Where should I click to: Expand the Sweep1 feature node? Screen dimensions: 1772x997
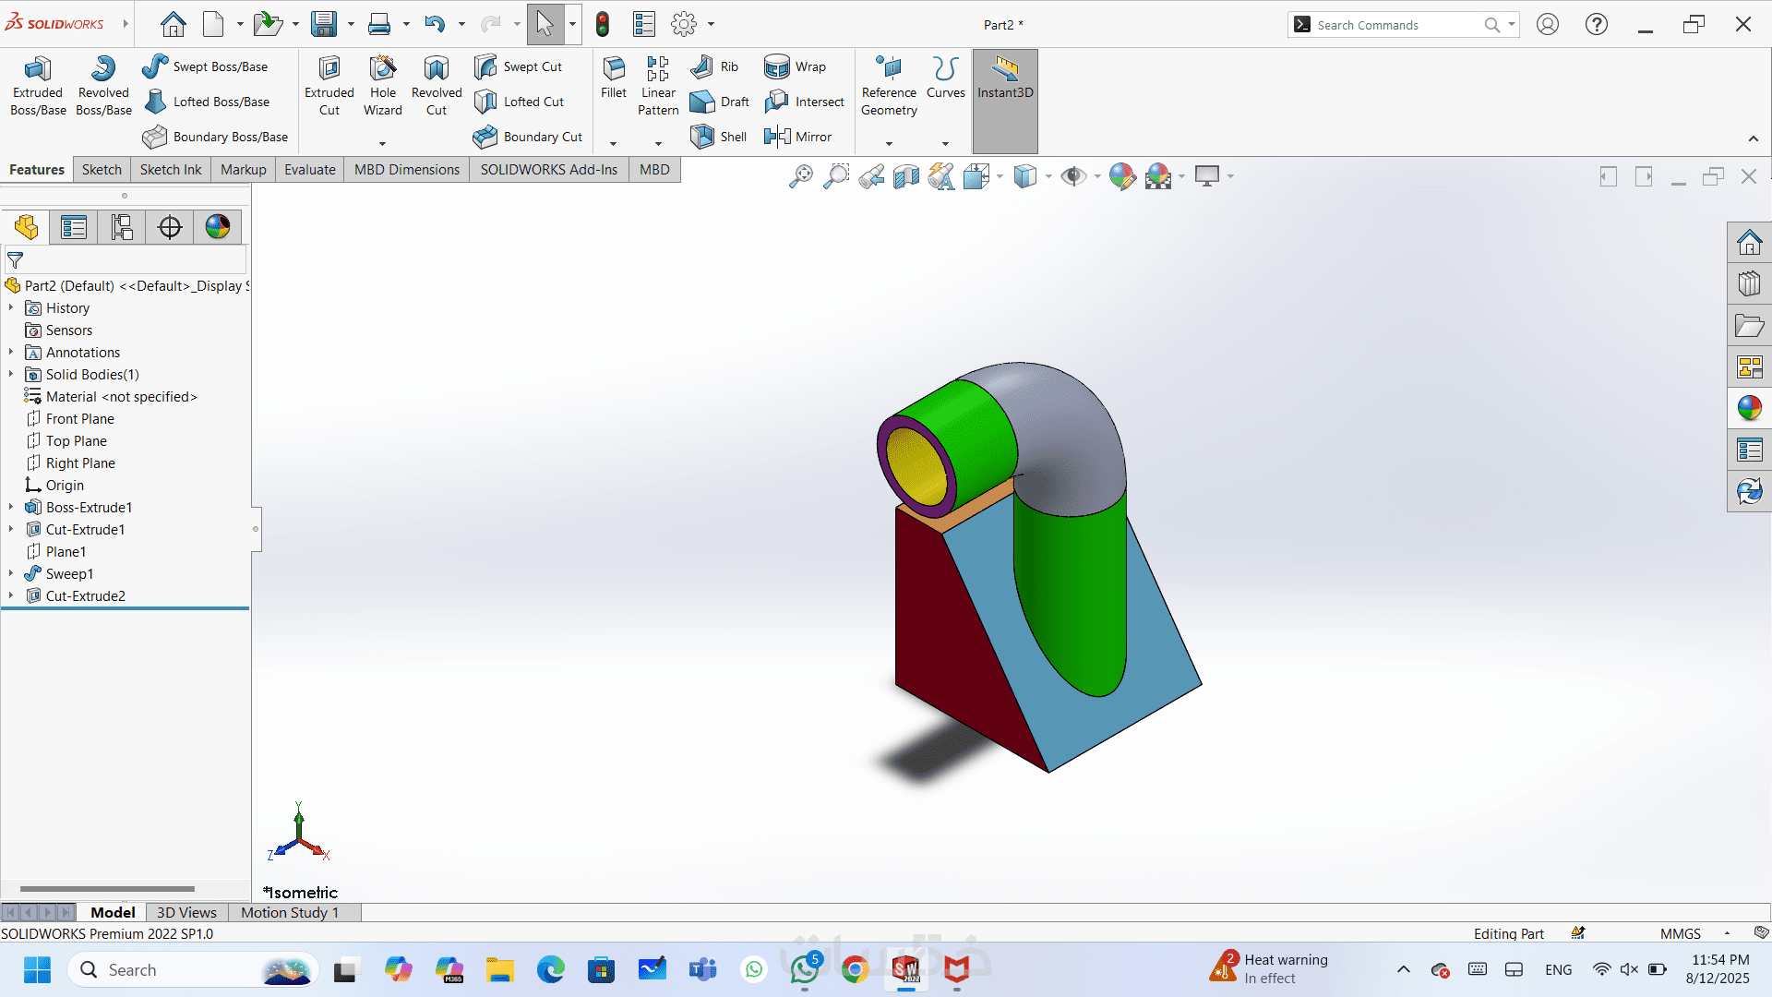pos(11,573)
